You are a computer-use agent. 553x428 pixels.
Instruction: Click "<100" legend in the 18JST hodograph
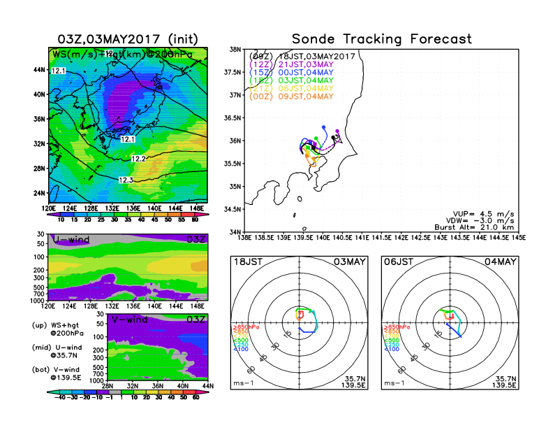[241, 349]
